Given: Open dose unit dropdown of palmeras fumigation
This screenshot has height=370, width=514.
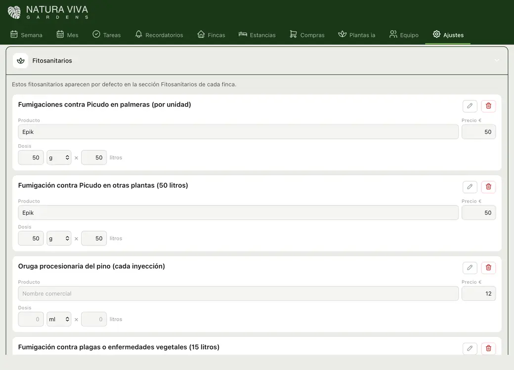Looking at the screenshot, I should 59,158.
